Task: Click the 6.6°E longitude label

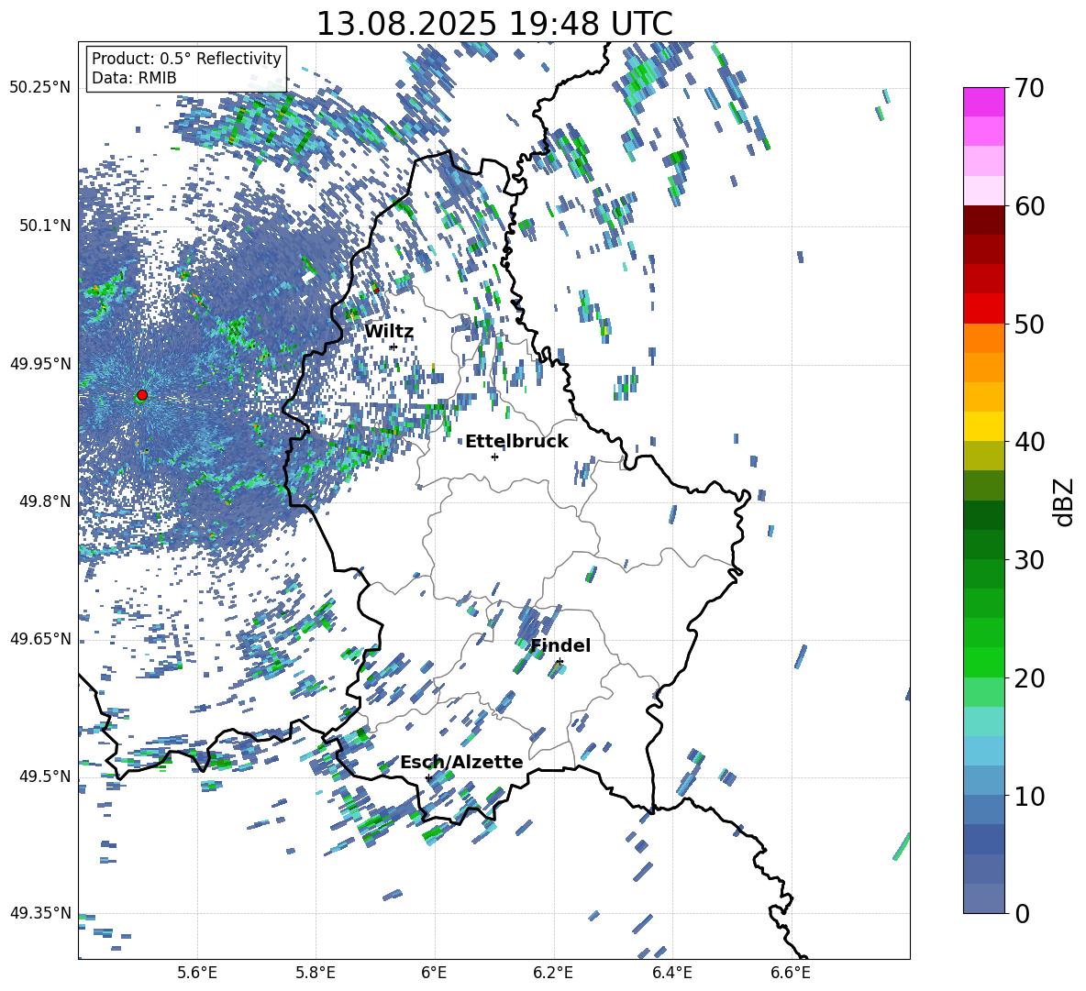Action: pos(791,973)
